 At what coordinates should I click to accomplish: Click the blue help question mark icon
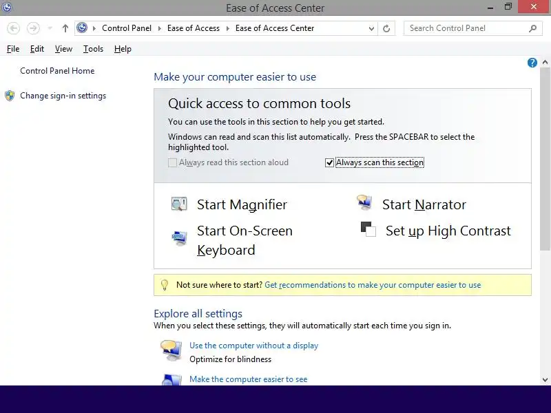(532, 63)
